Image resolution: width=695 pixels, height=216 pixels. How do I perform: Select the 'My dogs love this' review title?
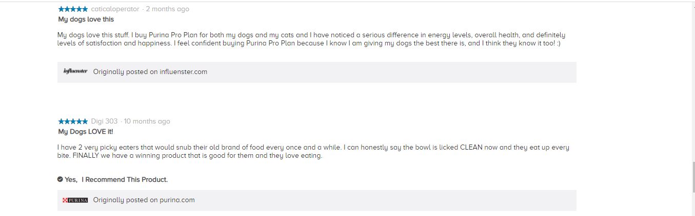pyautogui.click(x=86, y=19)
